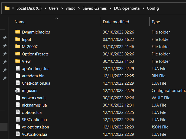Select the network.vault file

point(34,98)
